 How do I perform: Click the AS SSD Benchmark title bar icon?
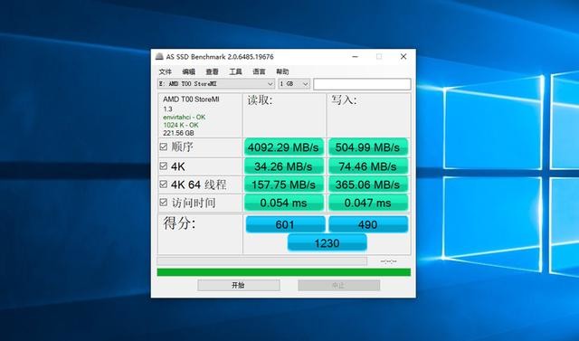pyautogui.click(x=159, y=56)
